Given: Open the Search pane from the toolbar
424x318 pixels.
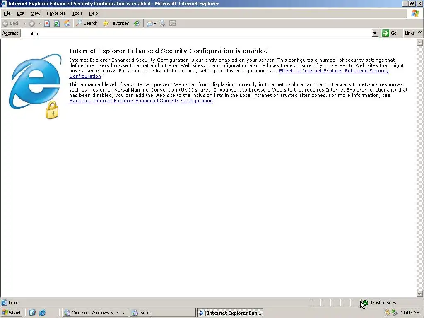Looking at the screenshot, I should tap(87, 23).
